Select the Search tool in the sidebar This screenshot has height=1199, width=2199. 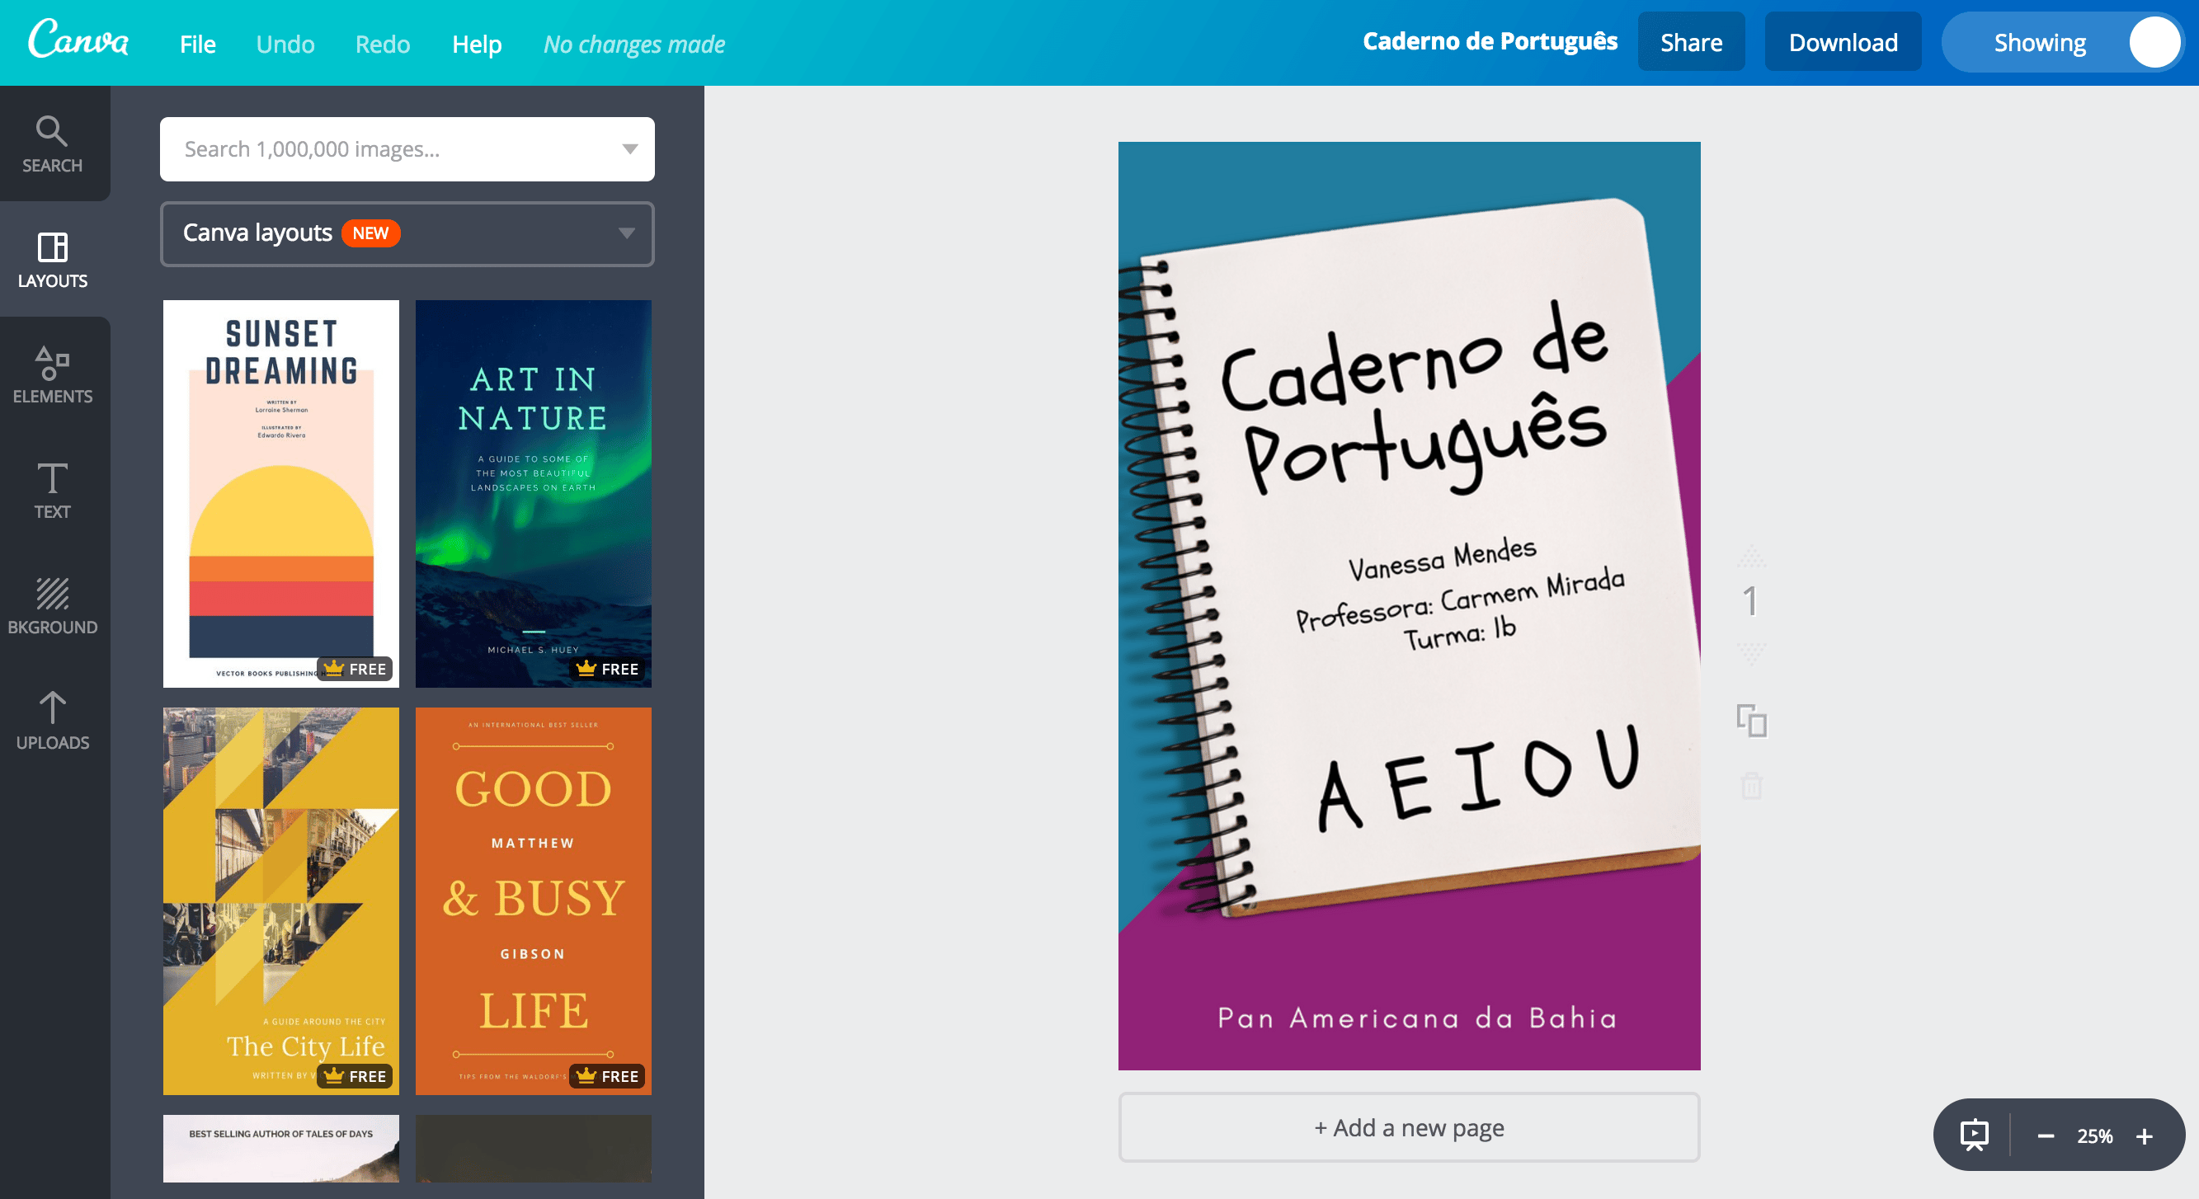53,143
